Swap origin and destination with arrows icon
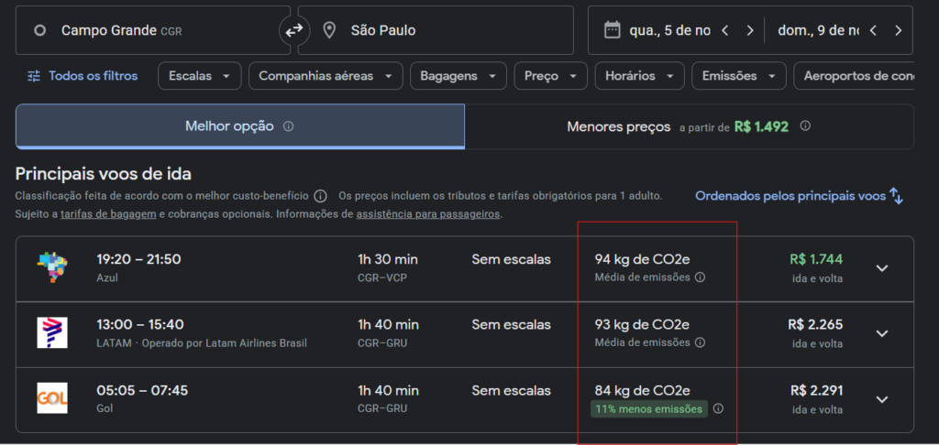The width and height of the screenshot is (939, 445). point(293,30)
